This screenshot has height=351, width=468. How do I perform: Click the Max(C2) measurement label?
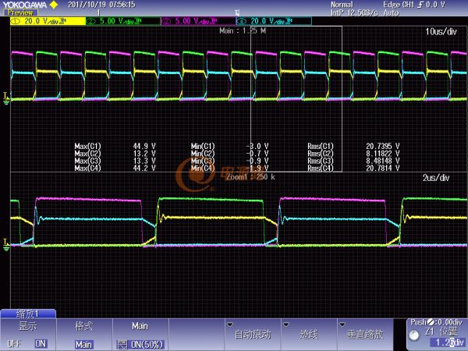(87, 154)
